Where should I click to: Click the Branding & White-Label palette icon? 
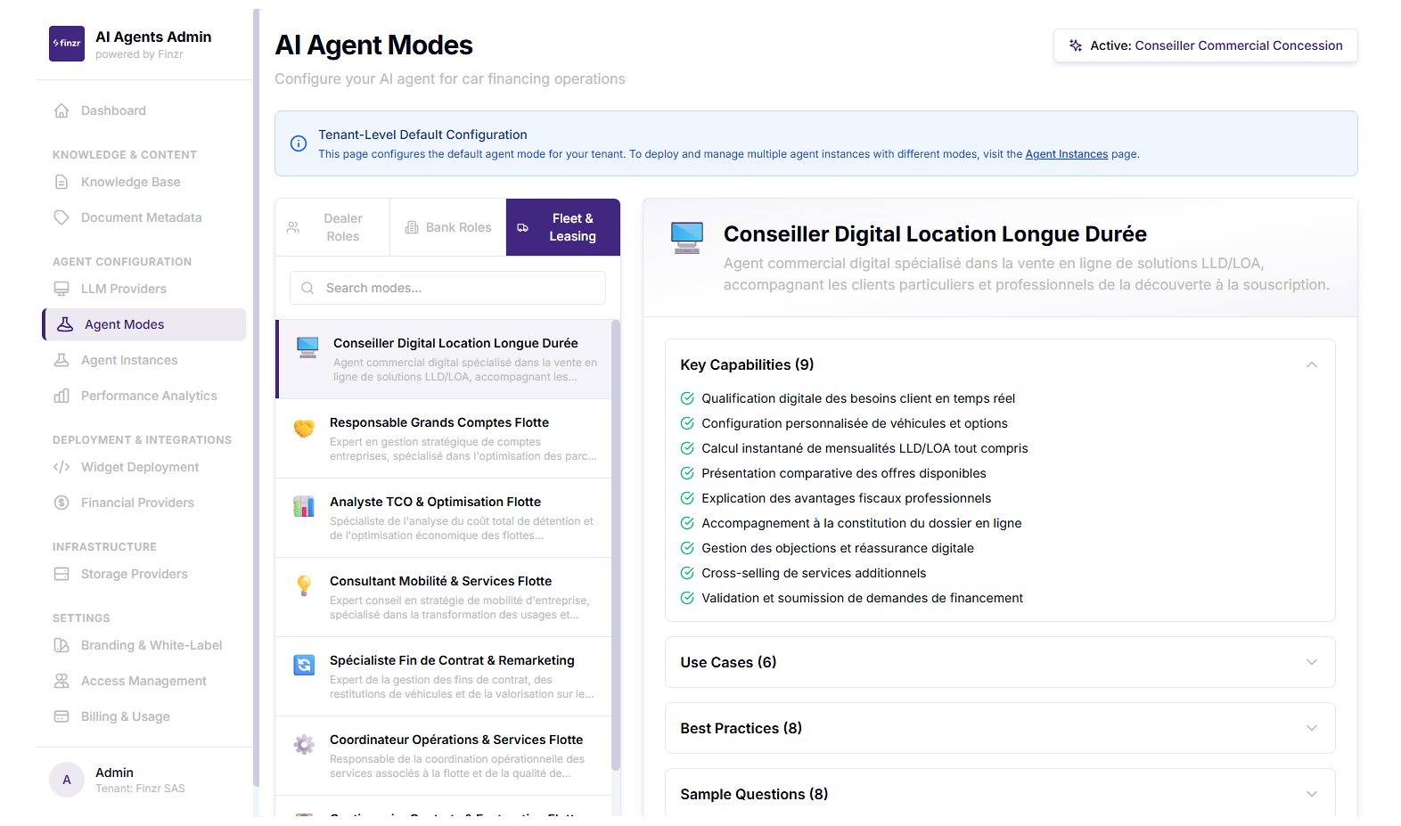point(61,645)
